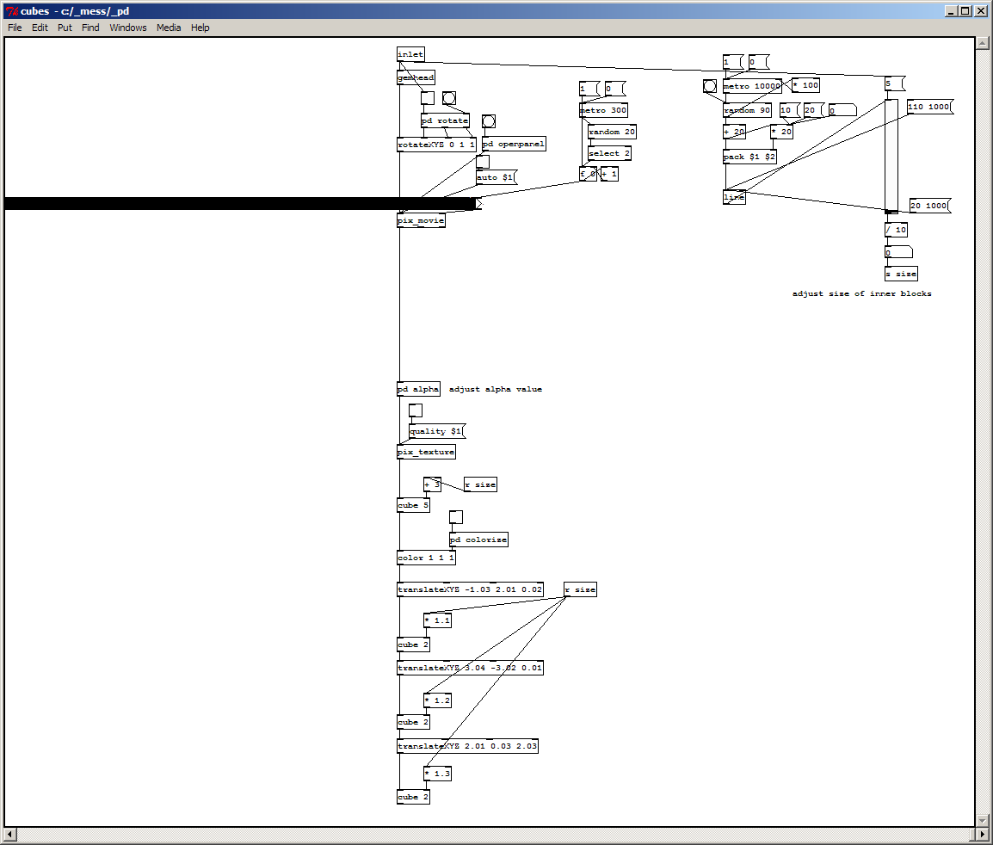
Task: Select the gemhead object
Action: point(416,77)
